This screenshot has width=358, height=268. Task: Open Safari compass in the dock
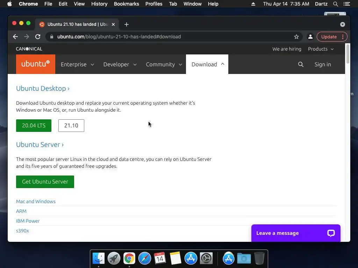coord(145,259)
